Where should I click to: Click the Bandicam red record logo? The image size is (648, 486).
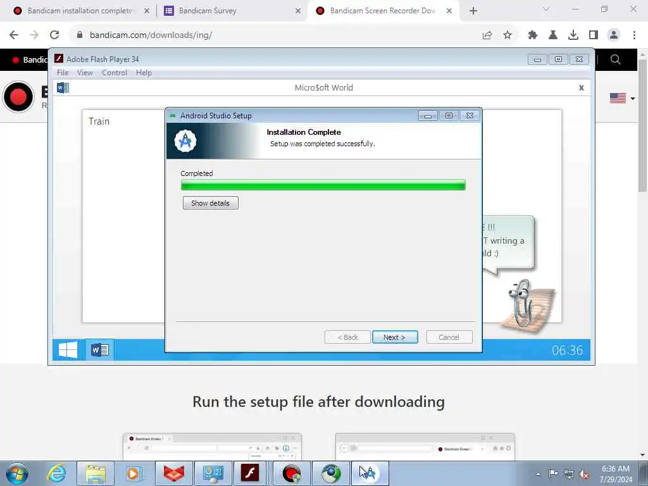point(18,97)
